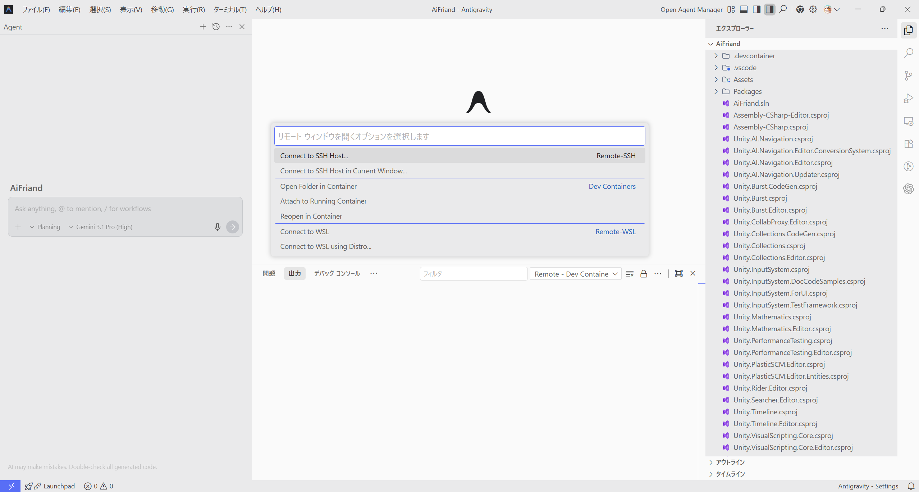Click the output フィルター input field
Viewport: 919px width, 492px height.
click(x=473, y=274)
